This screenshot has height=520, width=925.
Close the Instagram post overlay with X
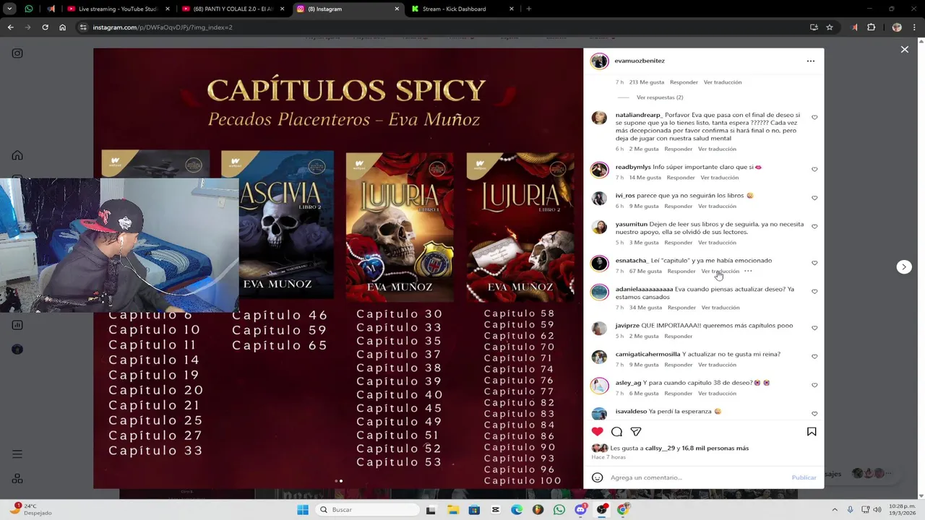[x=904, y=49]
